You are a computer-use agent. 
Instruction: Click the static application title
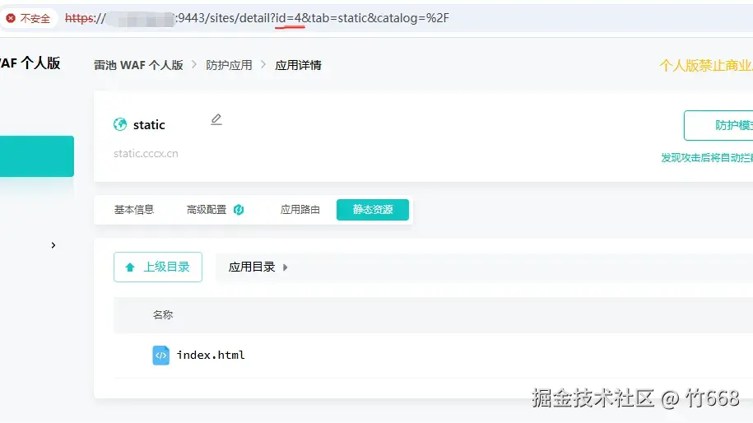pos(149,125)
